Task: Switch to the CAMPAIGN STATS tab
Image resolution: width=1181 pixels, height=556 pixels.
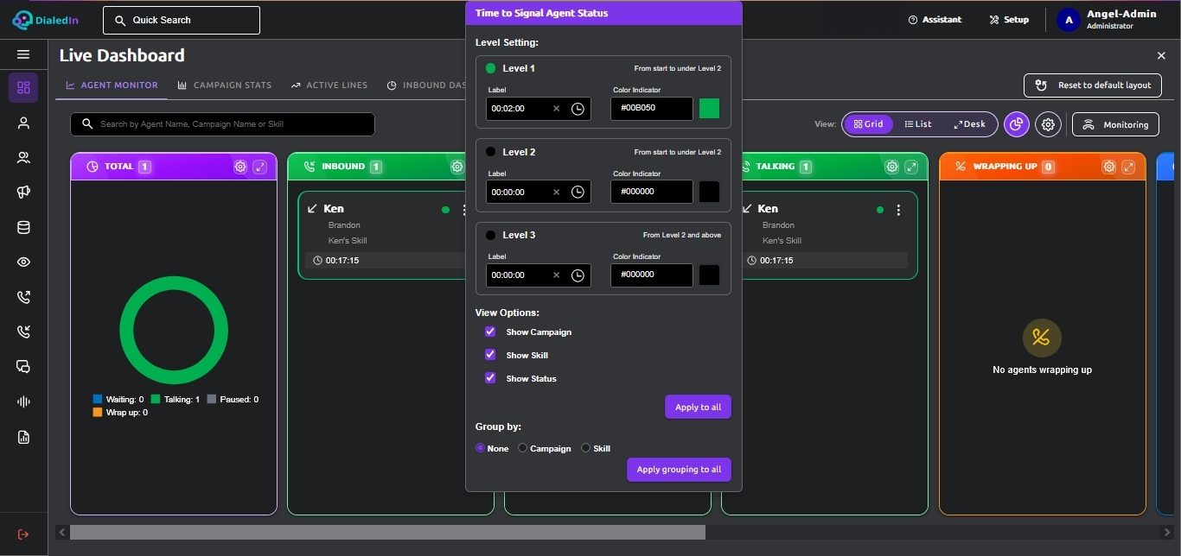Action: pos(225,85)
